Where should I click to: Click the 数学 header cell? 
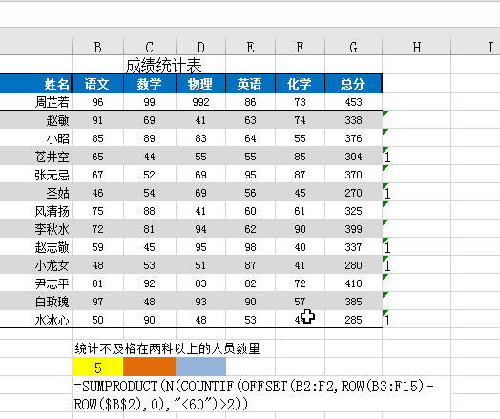tap(149, 84)
